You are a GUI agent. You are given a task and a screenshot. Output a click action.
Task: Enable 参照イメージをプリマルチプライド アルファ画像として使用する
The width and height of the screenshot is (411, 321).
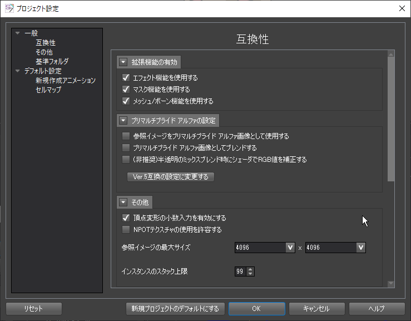coord(126,136)
